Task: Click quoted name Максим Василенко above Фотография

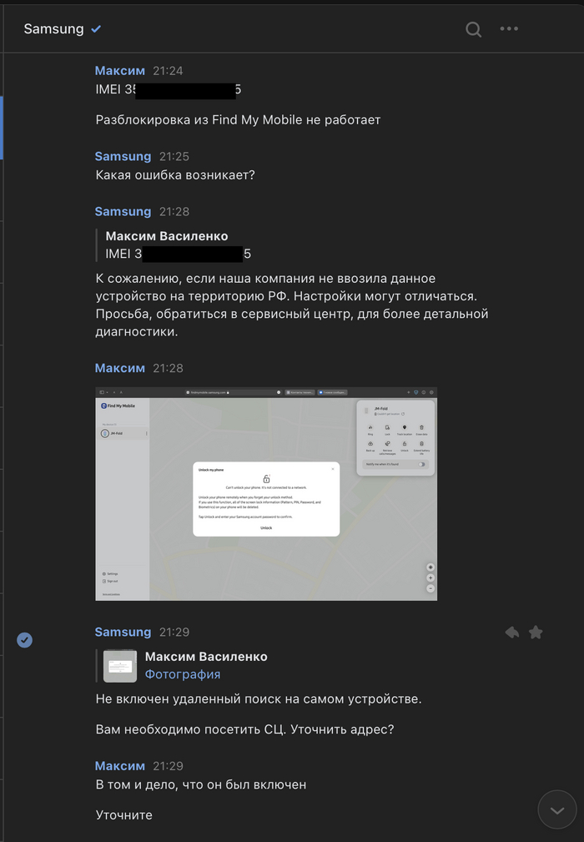Action: point(206,657)
